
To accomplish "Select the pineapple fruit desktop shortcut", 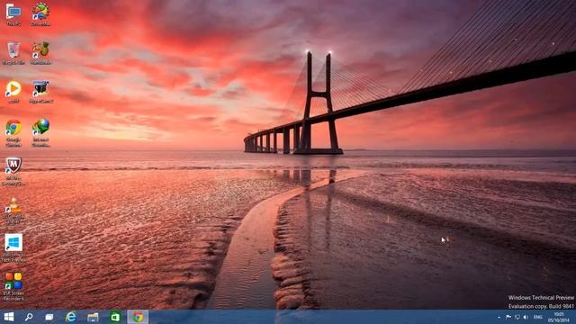I will 40,53.
